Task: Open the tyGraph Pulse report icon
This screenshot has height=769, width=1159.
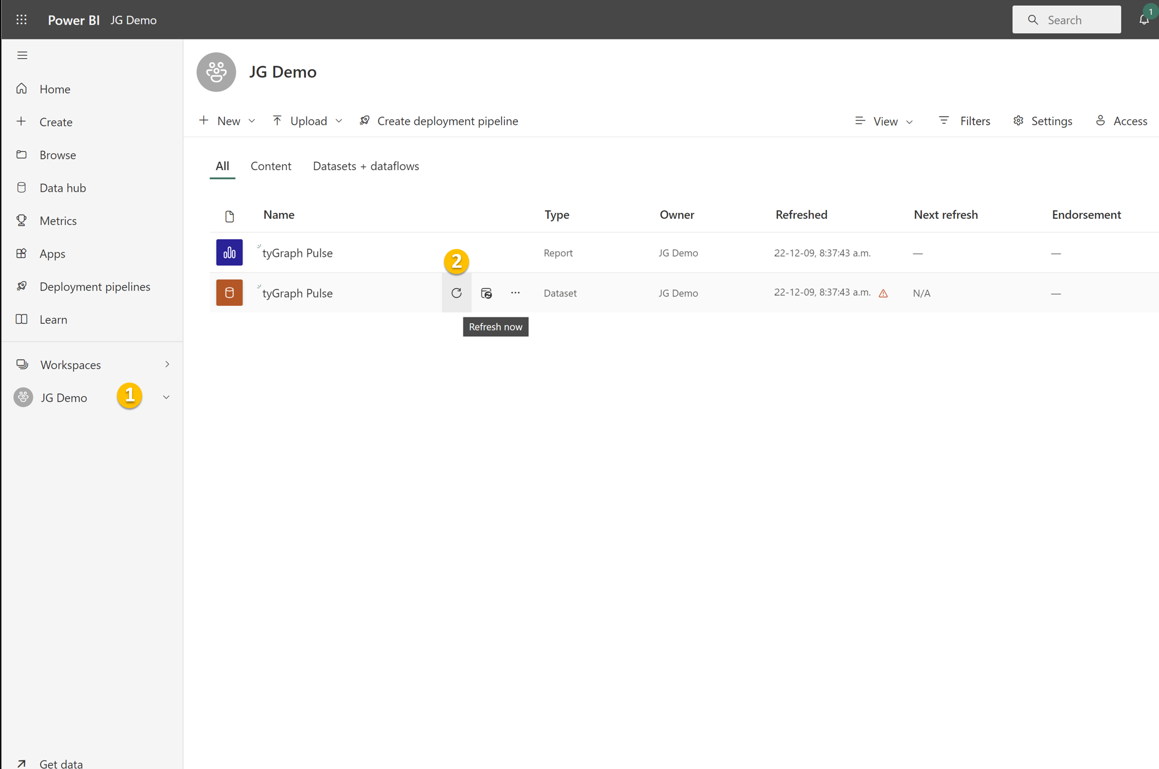Action: click(x=229, y=252)
